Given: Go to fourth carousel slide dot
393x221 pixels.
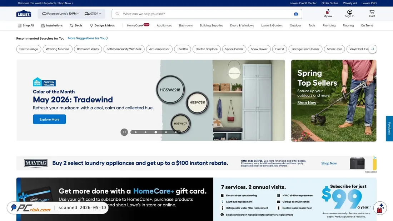Looking at the screenshot, I should click(x=166, y=132).
